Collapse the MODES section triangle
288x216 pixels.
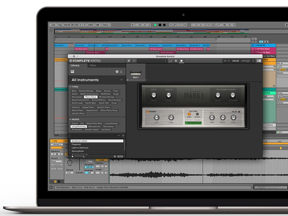[x=70, y=120]
